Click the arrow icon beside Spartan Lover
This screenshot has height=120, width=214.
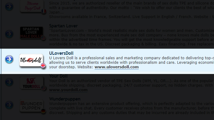click(9, 34)
